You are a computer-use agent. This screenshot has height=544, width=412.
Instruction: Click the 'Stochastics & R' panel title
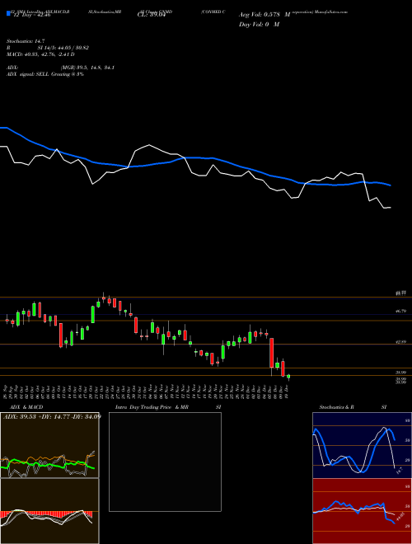pyautogui.click(x=336, y=407)
